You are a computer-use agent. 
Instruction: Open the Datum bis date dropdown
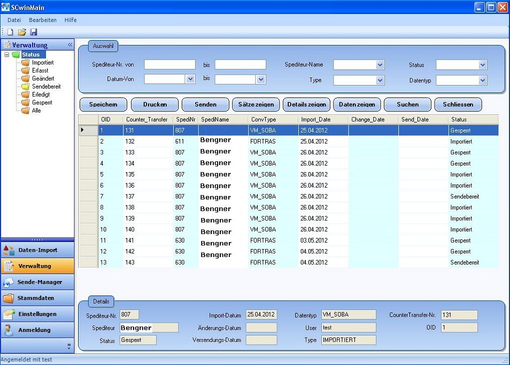tap(260, 79)
